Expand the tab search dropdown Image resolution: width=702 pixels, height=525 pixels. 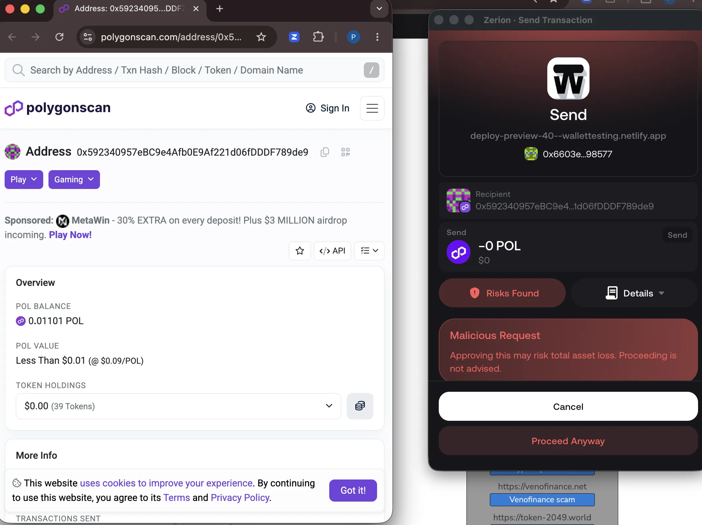click(379, 9)
